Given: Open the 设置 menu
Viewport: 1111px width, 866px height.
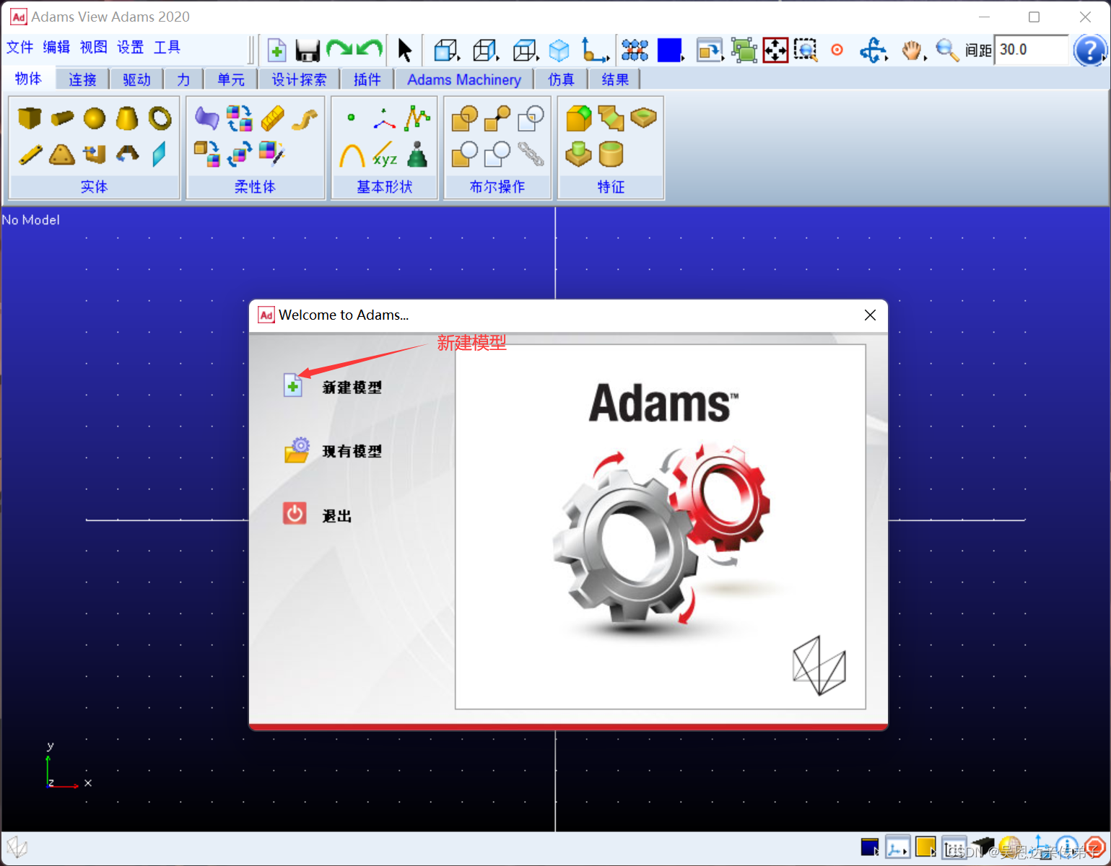Looking at the screenshot, I should coord(130,47).
